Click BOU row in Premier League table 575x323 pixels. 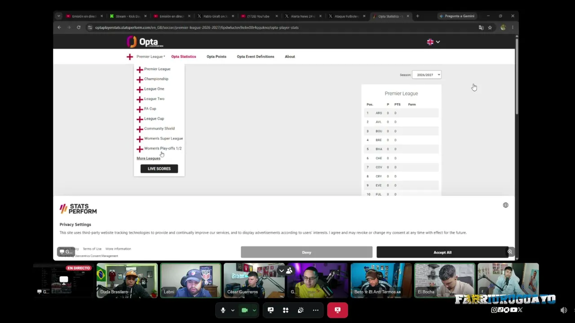click(401, 131)
